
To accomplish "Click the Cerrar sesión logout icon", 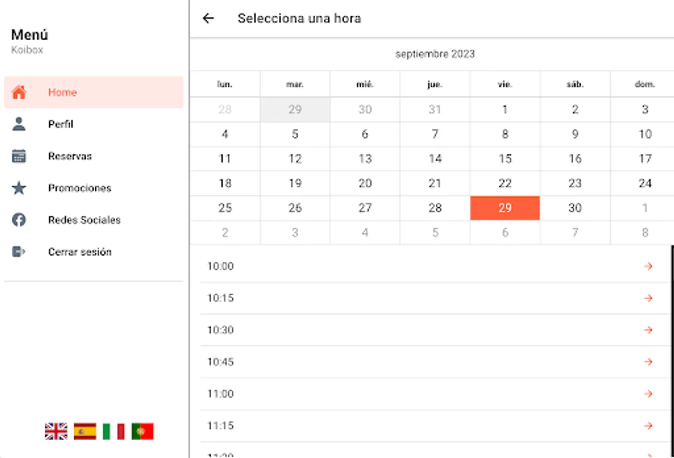I will (x=19, y=252).
